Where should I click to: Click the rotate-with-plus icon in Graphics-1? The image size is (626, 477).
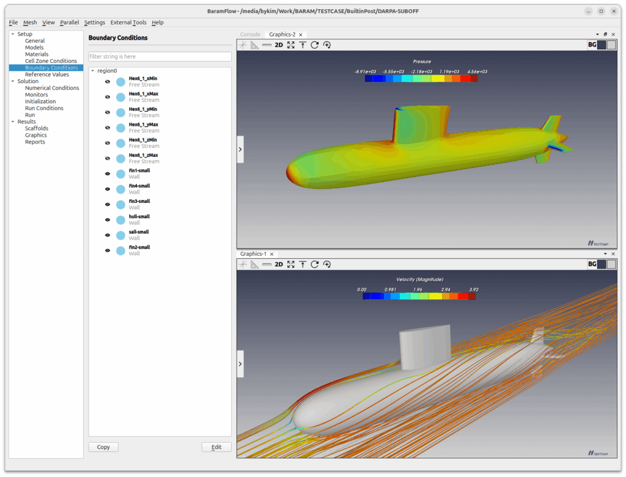tap(327, 264)
